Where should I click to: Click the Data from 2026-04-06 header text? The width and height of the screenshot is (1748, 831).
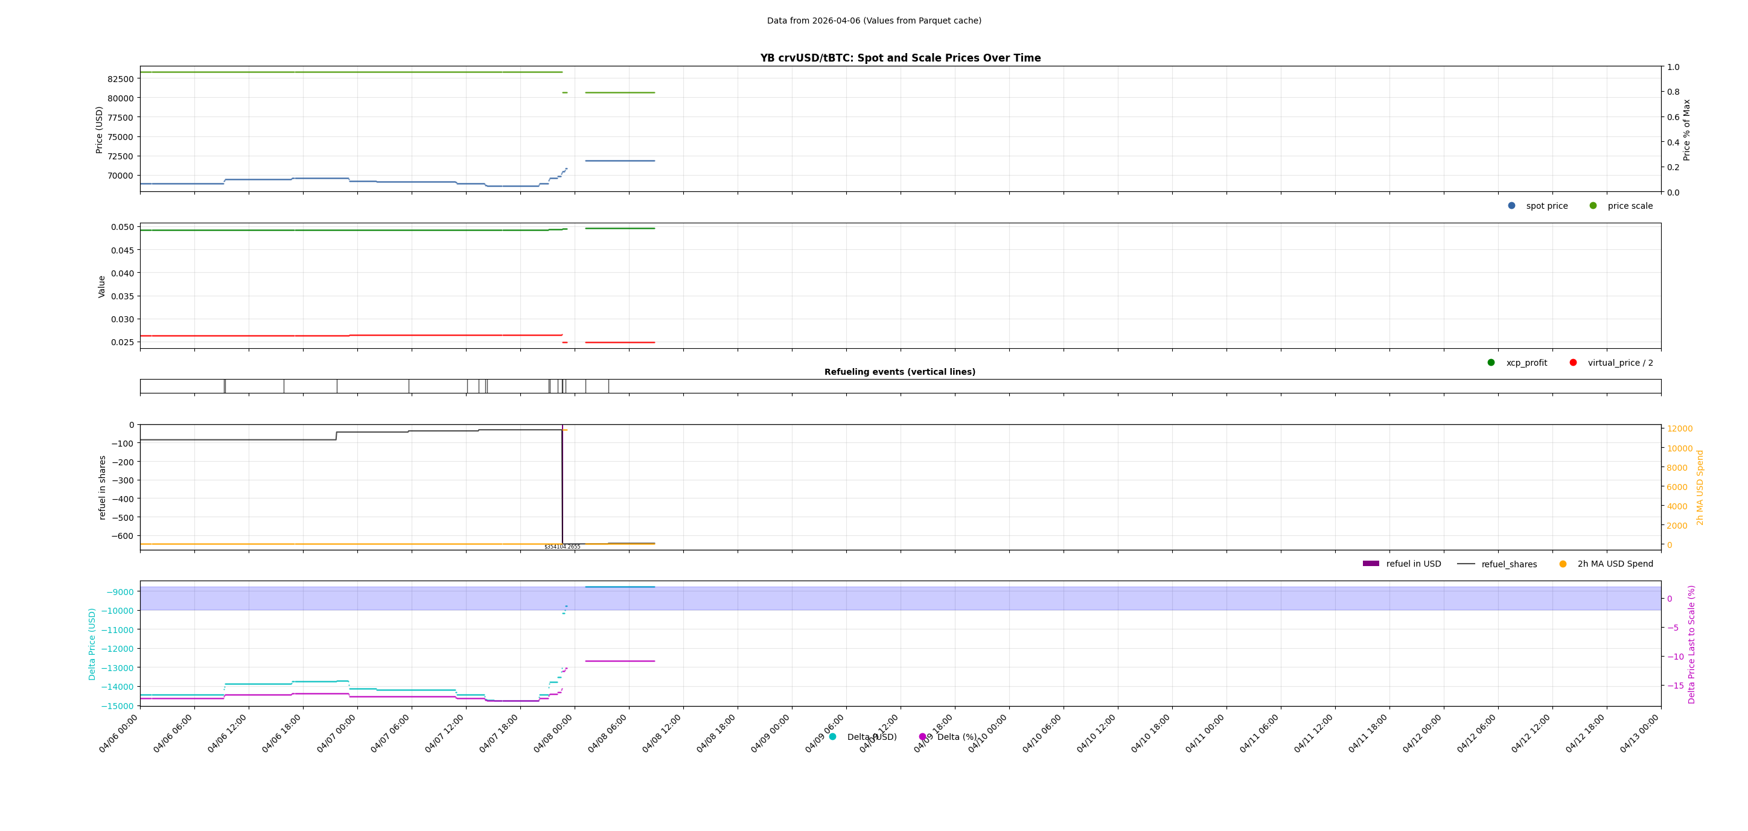tap(874, 21)
